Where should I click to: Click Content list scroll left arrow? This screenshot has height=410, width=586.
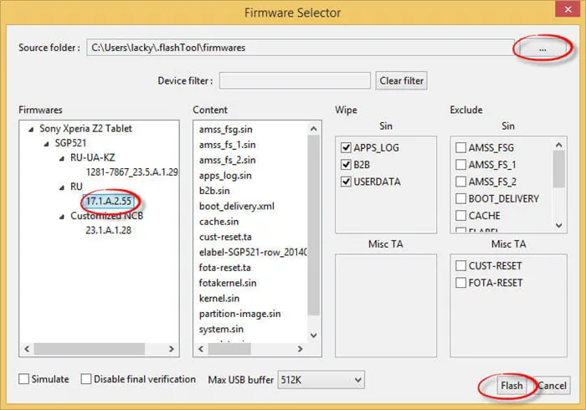click(201, 349)
